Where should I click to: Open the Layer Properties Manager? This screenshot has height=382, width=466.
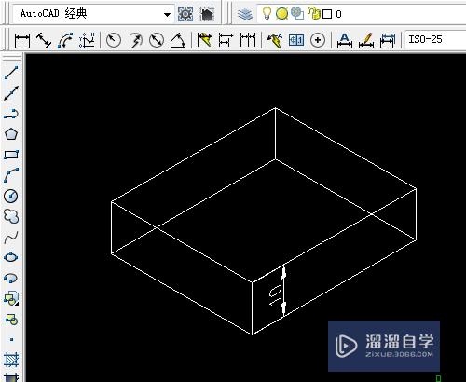coord(245,14)
